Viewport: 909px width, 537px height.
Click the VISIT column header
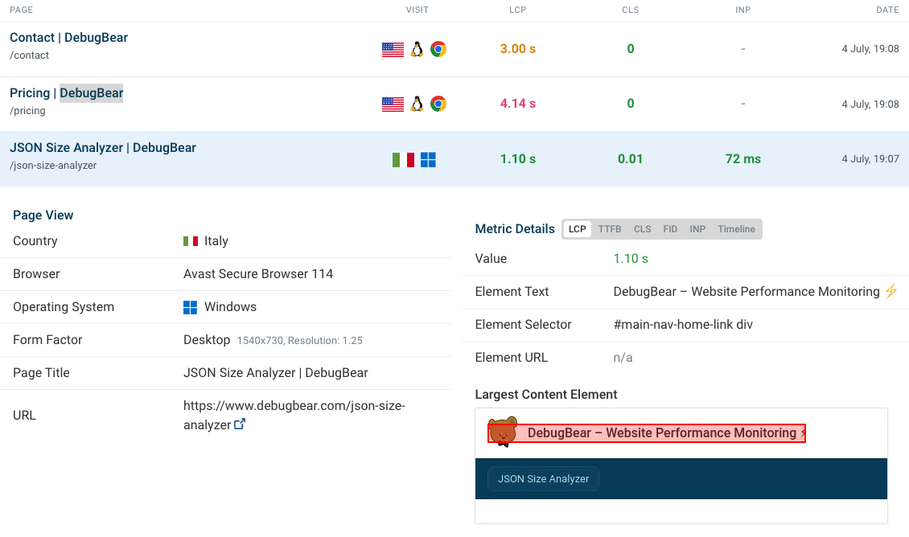(x=417, y=10)
